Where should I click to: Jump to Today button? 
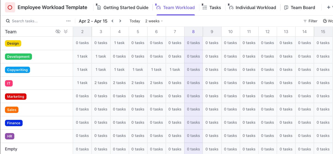pos(135,21)
